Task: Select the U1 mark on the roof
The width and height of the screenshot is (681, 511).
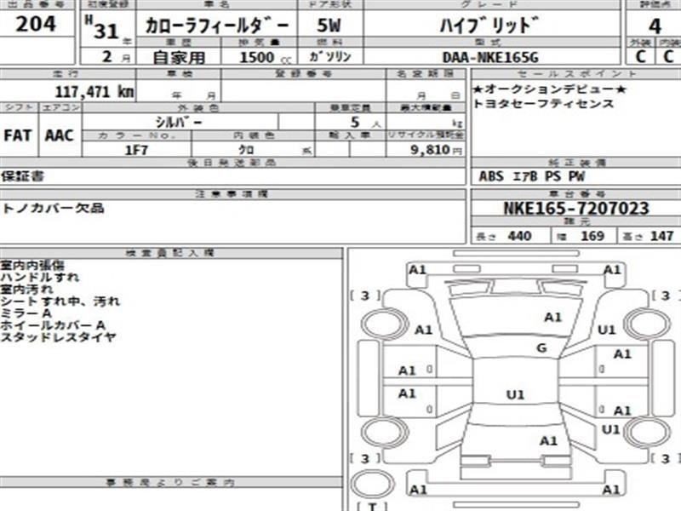Action: pyautogui.click(x=515, y=394)
